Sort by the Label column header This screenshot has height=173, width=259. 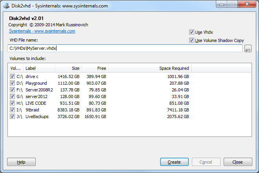(x=39, y=68)
